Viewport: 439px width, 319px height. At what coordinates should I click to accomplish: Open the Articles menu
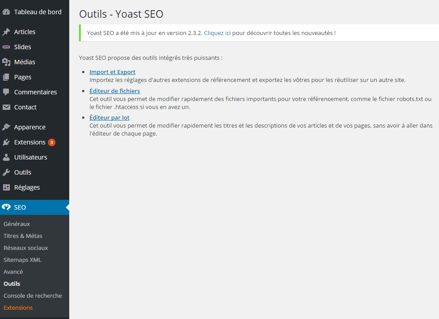(x=35, y=32)
